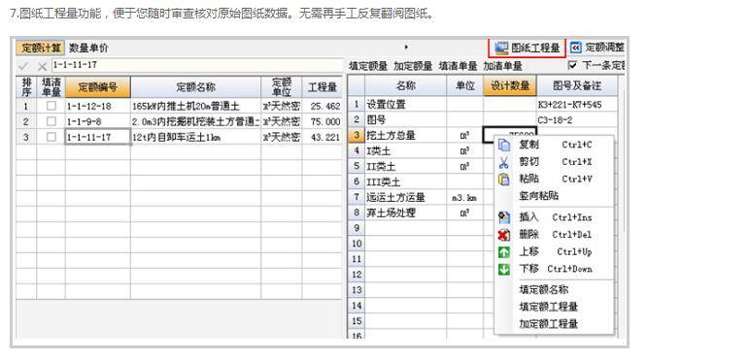
Task: Click the green 上移 up arrow icon
Action: point(504,251)
